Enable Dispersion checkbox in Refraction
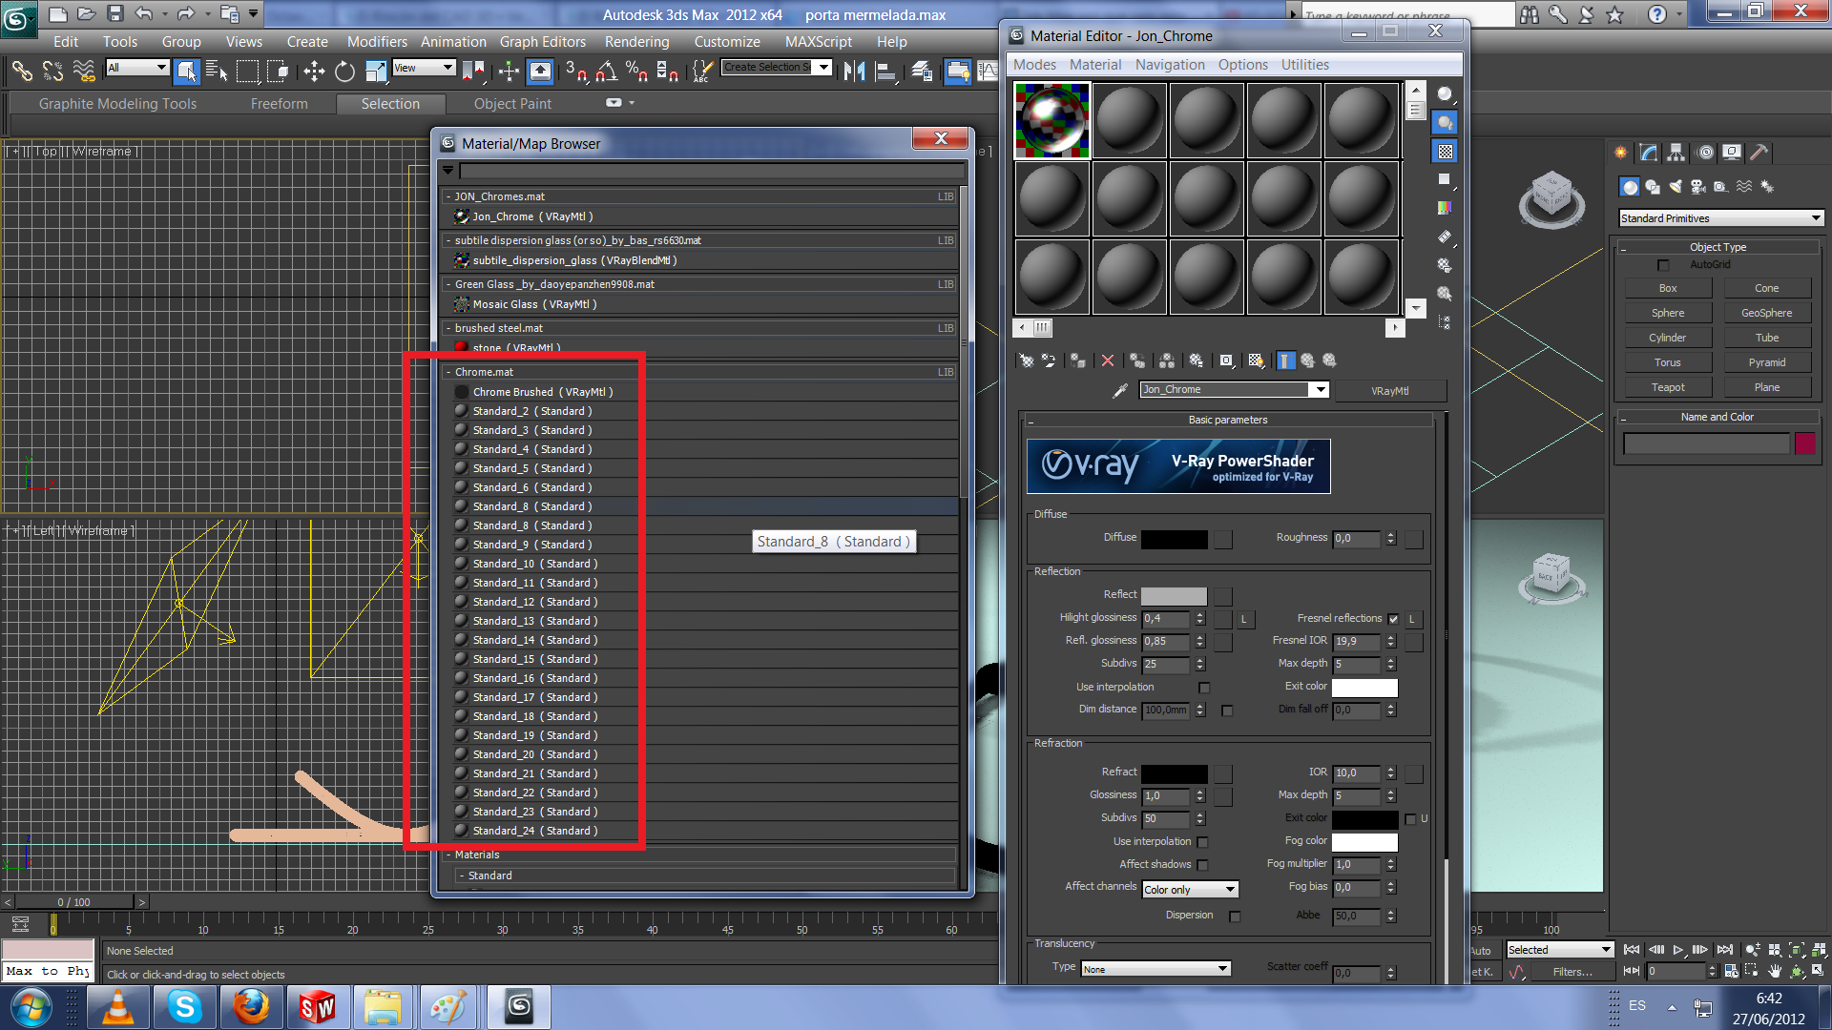Image resolution: width=1832 pixels, height=1030 pixels. (1235, 917)
